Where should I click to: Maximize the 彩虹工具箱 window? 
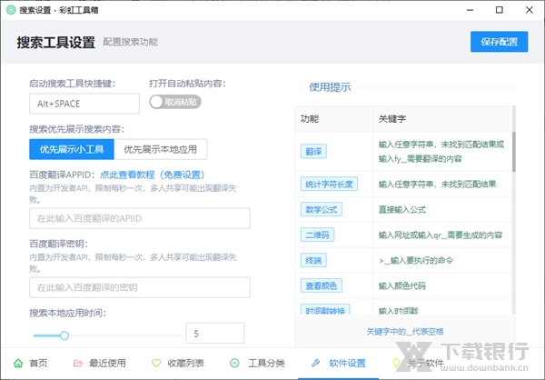[x=499, y=10]
